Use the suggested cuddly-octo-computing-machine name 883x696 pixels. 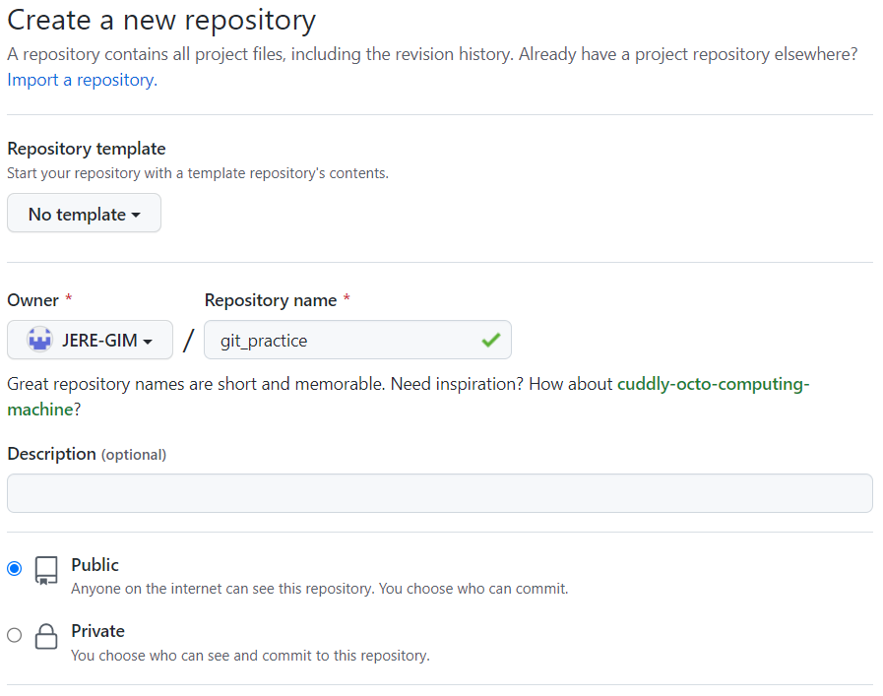coord(409,397)
